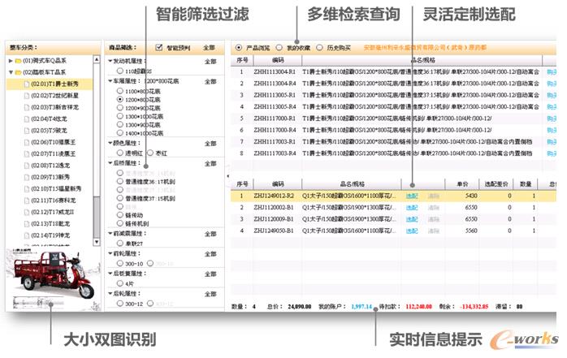Click the document icon beside T2世纪新星
Viewport: 567px width, 358px height.
pyautogui.click(x=27, y=95)
